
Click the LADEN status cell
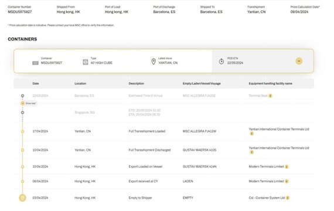(x=188, y=181)
